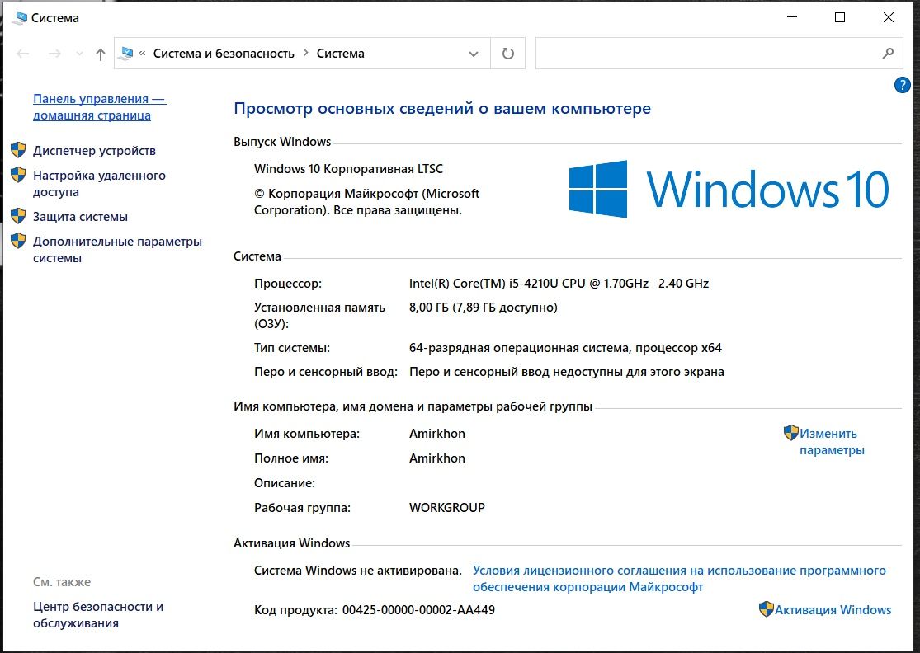Click the computer icon in the address bar
This screenshot has width=920, height=653.
tap(125, 54)
